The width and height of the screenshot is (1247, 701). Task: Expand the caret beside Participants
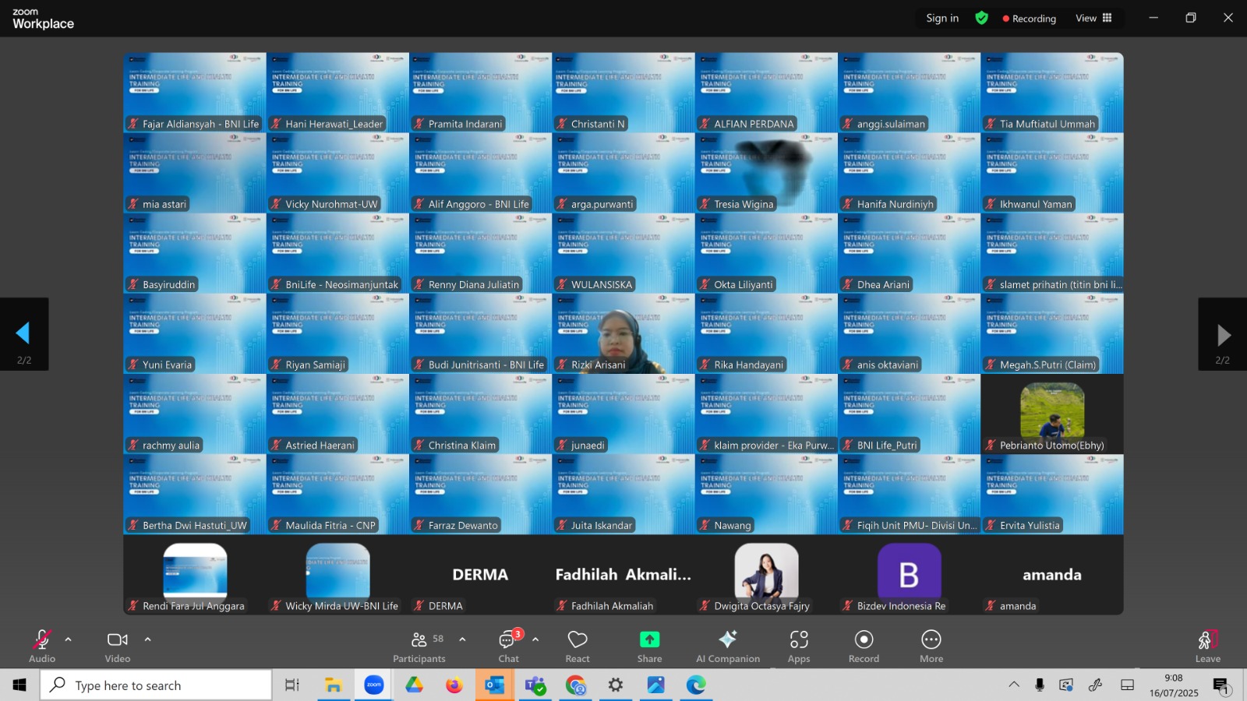point(462,639)
